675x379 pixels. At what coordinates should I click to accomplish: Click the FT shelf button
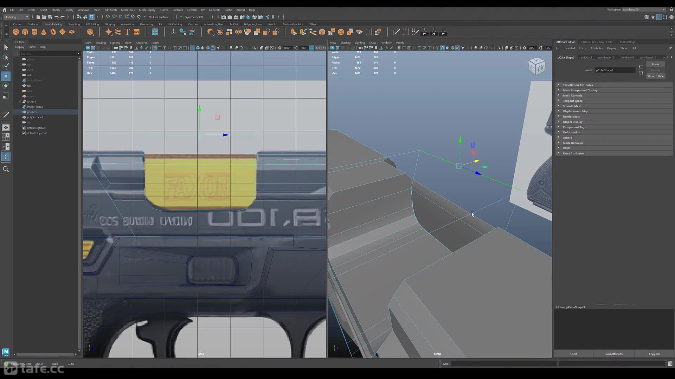(x=425, y=32)
